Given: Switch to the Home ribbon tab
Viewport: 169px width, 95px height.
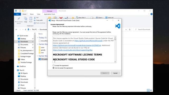Looking at the screenshot, I should coord(25,14).
